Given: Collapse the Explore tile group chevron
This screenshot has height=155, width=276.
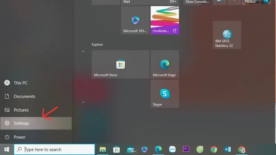Looking at the screenshot, I should (x=83, y=51).
